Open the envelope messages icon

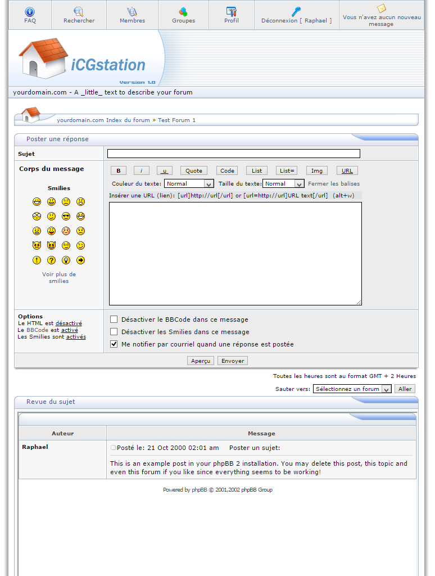[382, 8]
